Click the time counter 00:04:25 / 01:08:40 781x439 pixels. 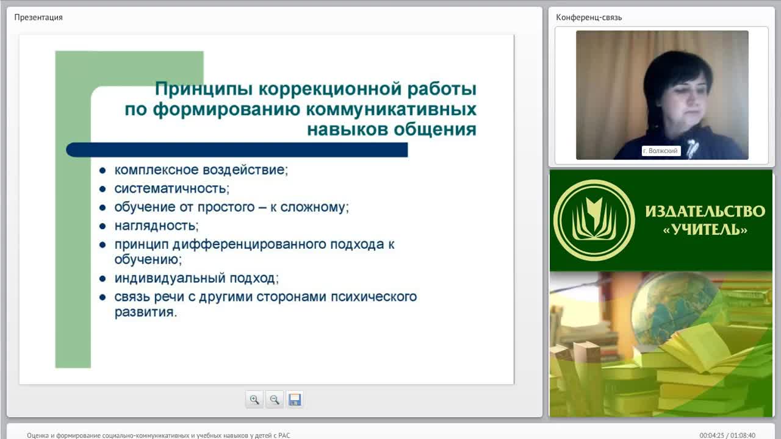click(x=727, y=435)
